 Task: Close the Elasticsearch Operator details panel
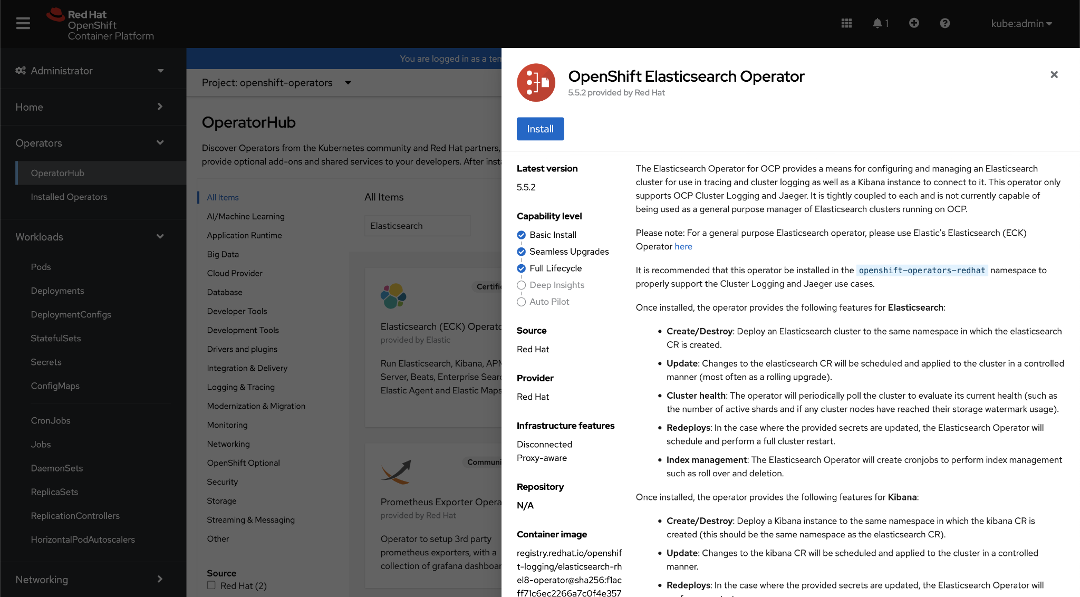pos(1054,74)
